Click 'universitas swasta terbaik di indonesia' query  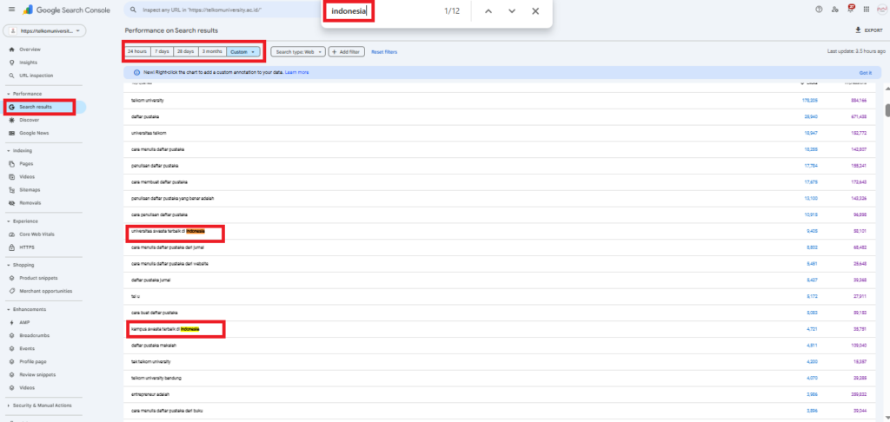(x=501, y=232)
